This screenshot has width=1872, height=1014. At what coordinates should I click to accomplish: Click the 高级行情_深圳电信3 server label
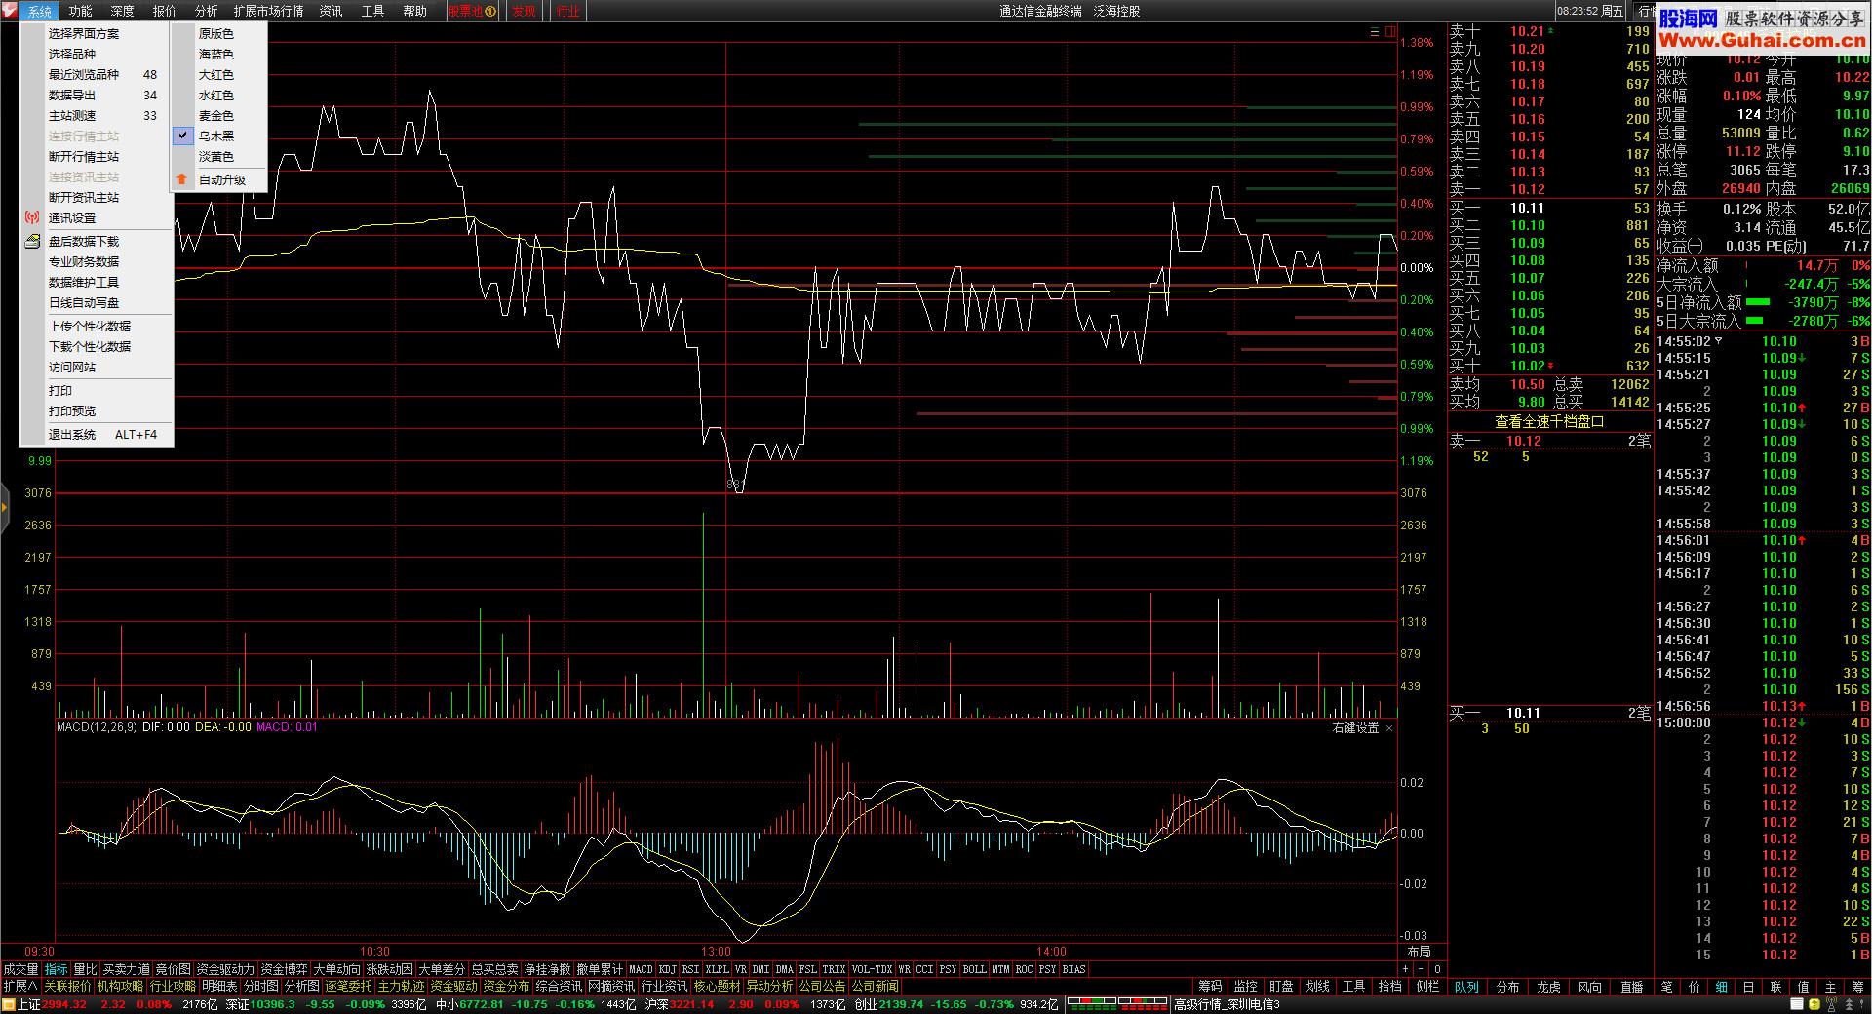click(1227, 1004)
